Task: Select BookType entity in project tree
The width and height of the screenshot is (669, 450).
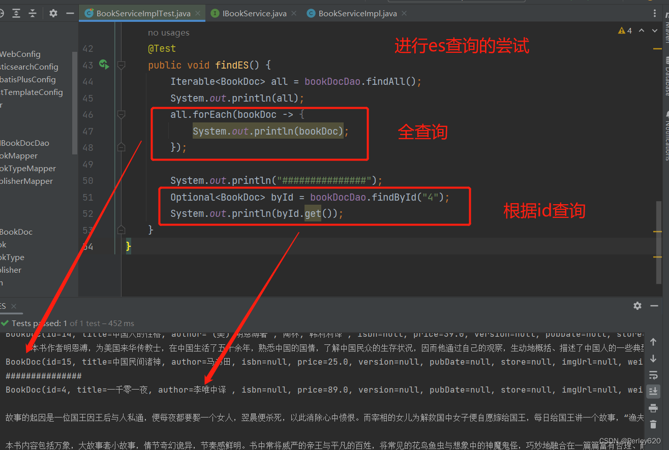Action: tap(12, 257)
